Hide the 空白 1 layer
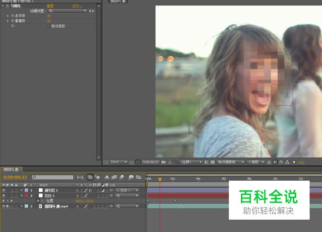 tap(4, 195)
